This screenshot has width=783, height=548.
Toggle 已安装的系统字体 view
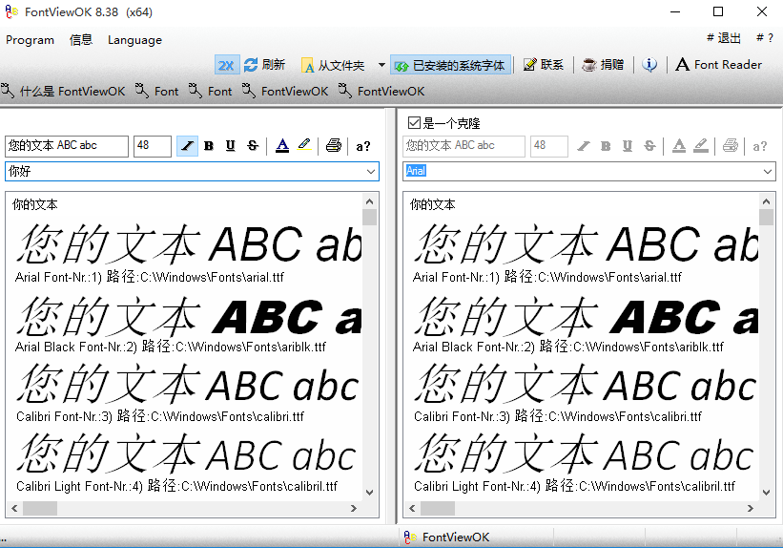coord(450,65)
